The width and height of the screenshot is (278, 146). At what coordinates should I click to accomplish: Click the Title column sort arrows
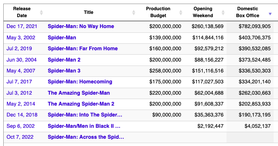pyautogui.click(x=134, y=12)
